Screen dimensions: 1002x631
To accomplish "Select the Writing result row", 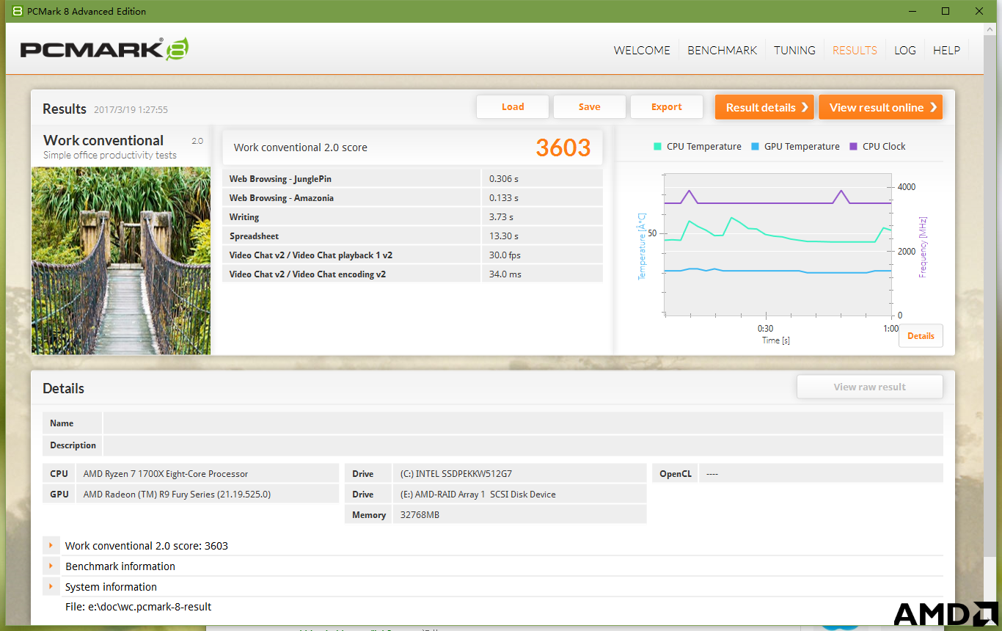I will point(412,216).
